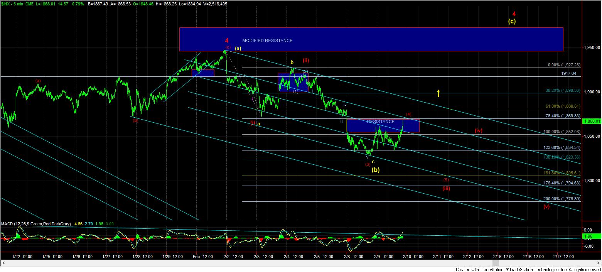Image resolution: width=602 pixels, height=272 pixels.
Task: Click the red (v) wave label
Action: click(546, 206)
